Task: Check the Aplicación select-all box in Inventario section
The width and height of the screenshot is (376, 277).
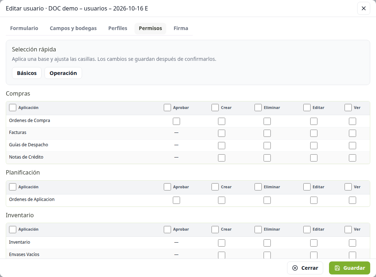Action: point(12,230)
